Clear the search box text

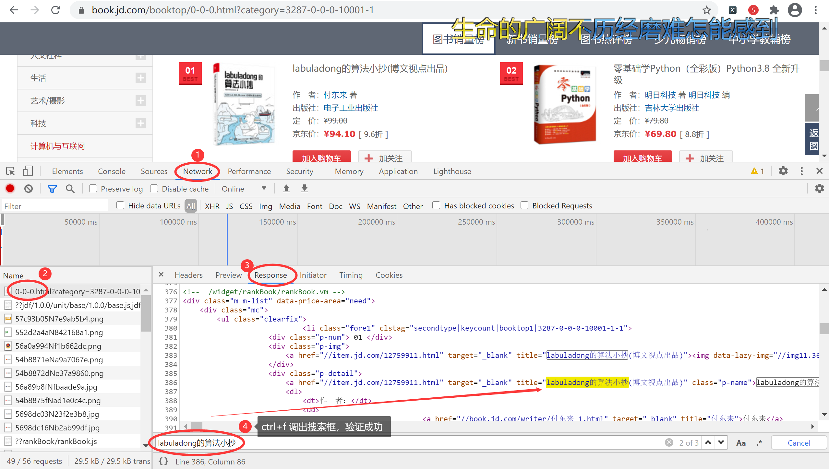[669, 442]
